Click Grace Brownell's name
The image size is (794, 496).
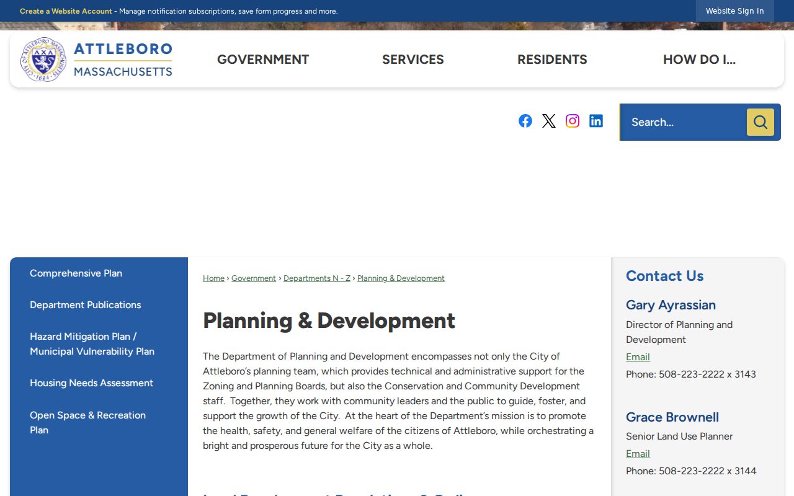pos(672,417)
